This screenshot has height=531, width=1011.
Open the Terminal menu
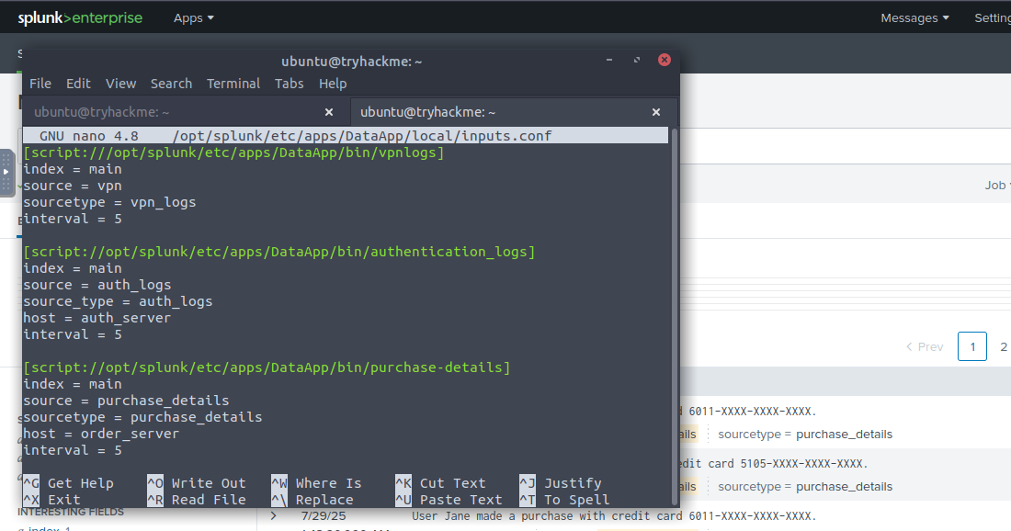(x=233, y=83)
